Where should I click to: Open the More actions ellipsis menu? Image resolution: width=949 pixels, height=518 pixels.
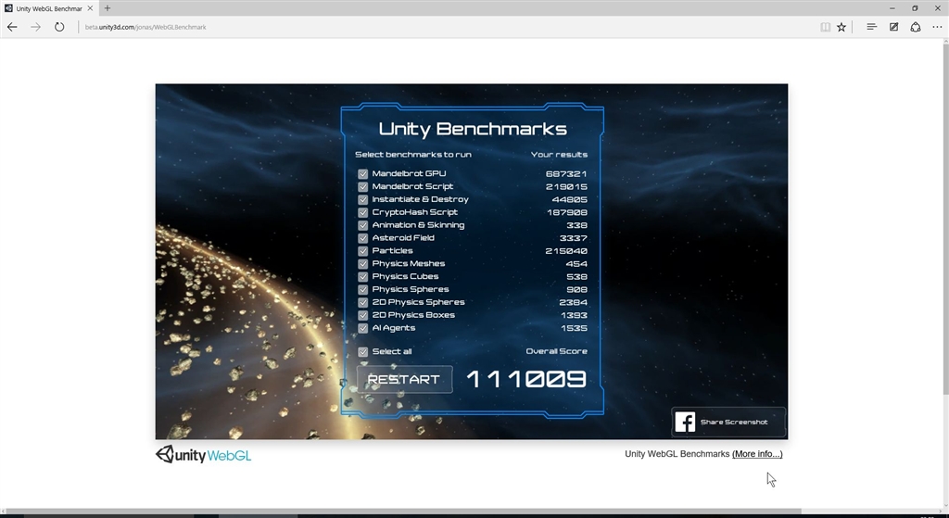coord(937,27)
